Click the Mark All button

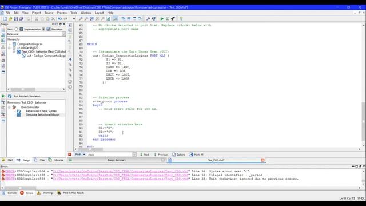(197, 154)
